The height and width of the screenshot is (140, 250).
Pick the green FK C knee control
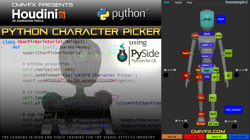(212, 98)
